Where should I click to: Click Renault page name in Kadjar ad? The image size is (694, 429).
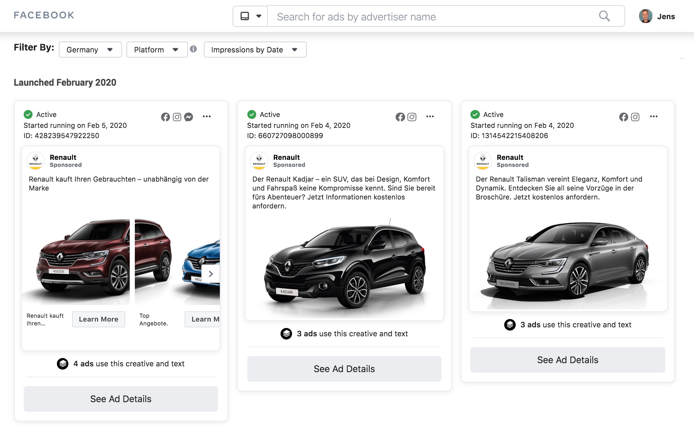pos(287,157)
